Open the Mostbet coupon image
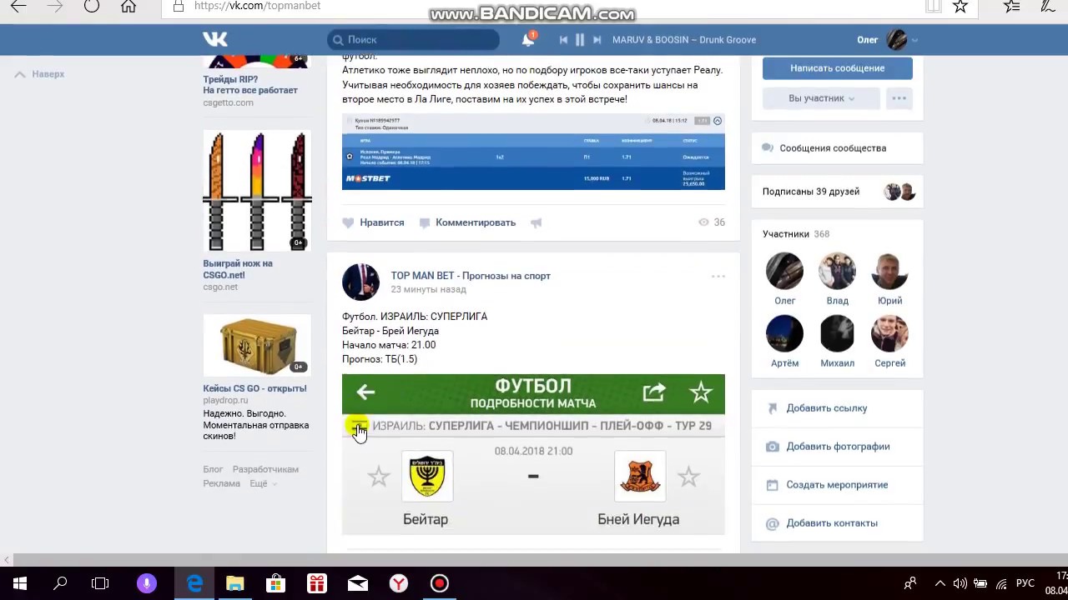Image resolution: width=1068 pixels, height=600 pixels. [533, 152]
